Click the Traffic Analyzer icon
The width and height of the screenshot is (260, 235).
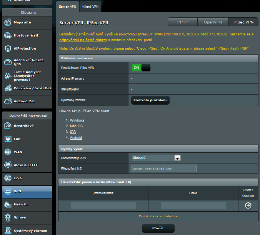coord(8,75)
